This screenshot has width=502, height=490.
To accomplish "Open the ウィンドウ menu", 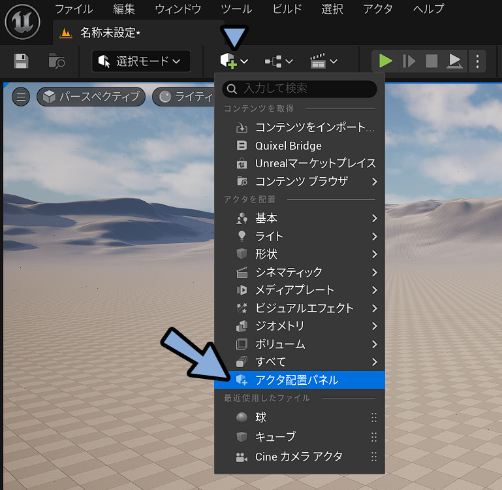I will 178,9.
